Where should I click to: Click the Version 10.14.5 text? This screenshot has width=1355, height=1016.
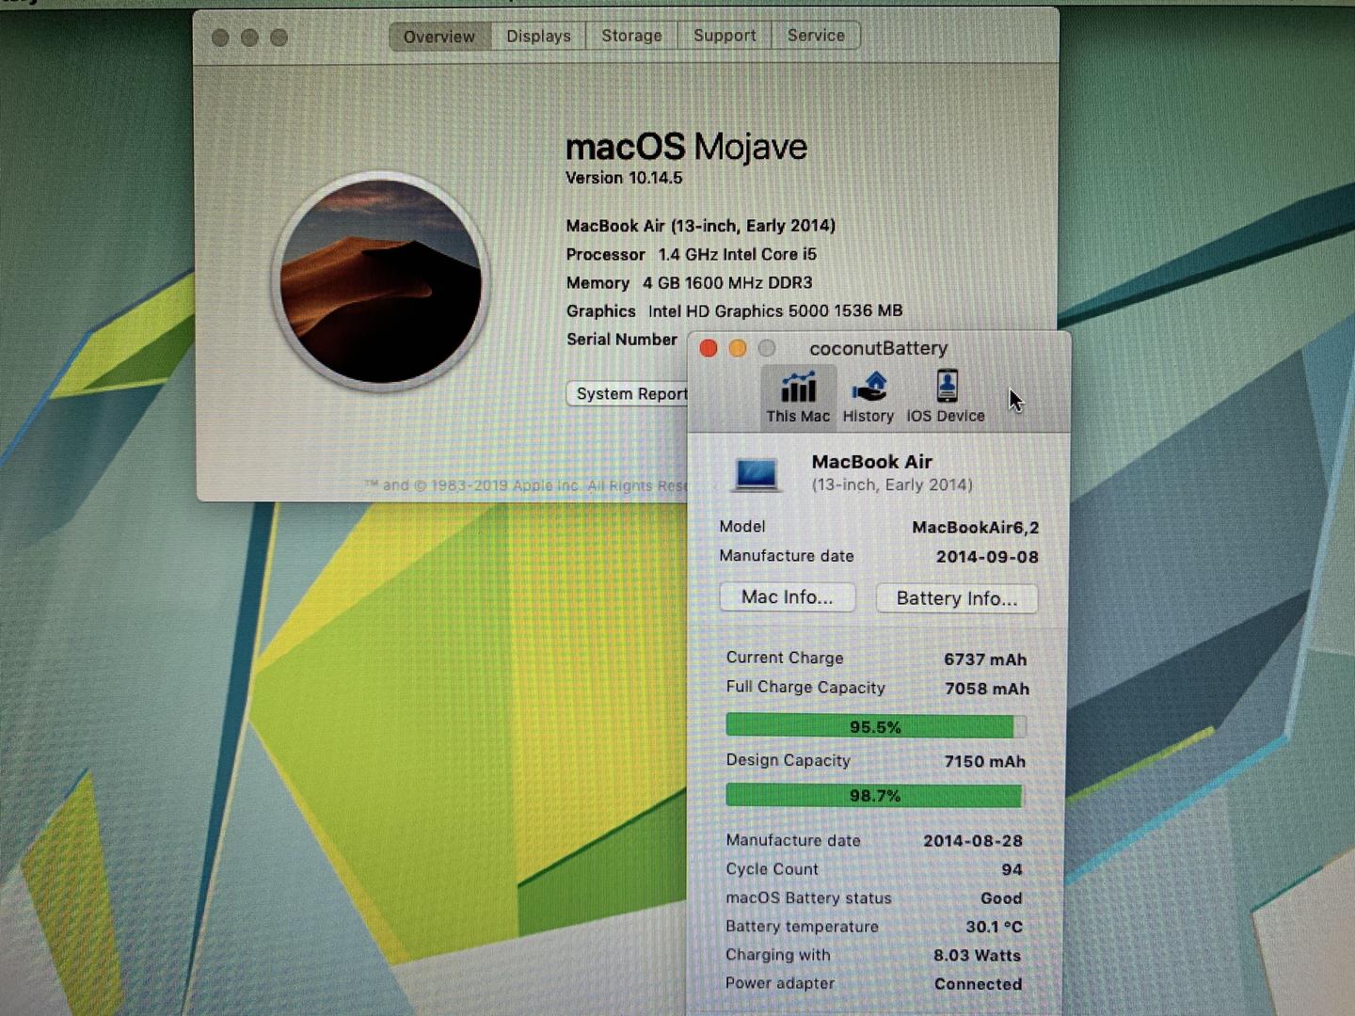624,178
